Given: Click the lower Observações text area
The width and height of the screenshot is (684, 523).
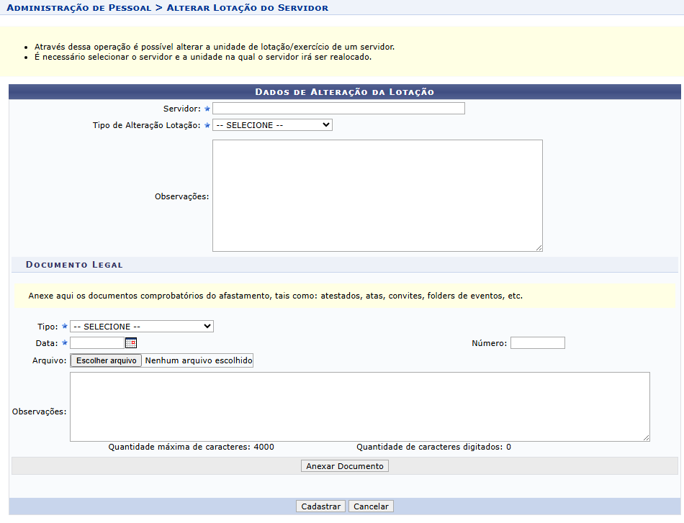Looking at the screenshot, I should (359, 406).
